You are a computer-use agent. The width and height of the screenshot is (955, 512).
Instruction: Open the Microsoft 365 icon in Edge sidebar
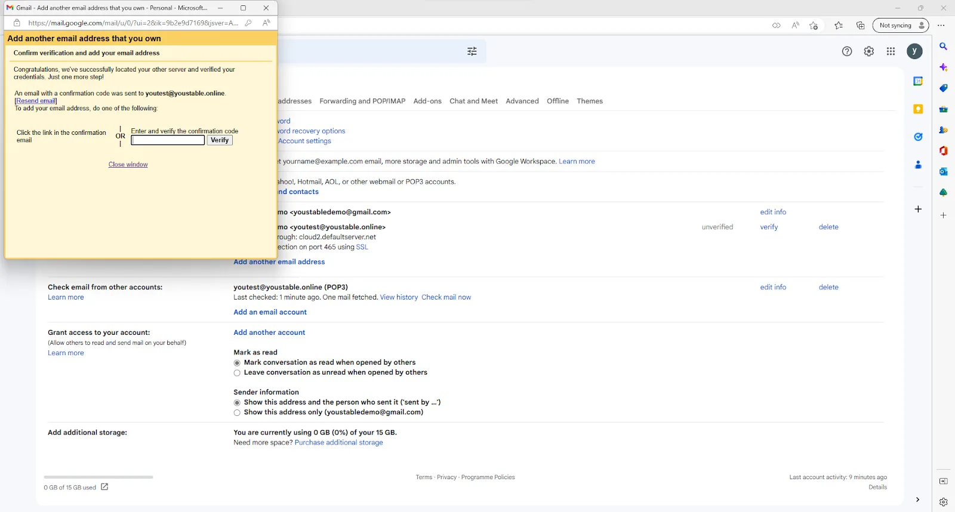[943, 151]
